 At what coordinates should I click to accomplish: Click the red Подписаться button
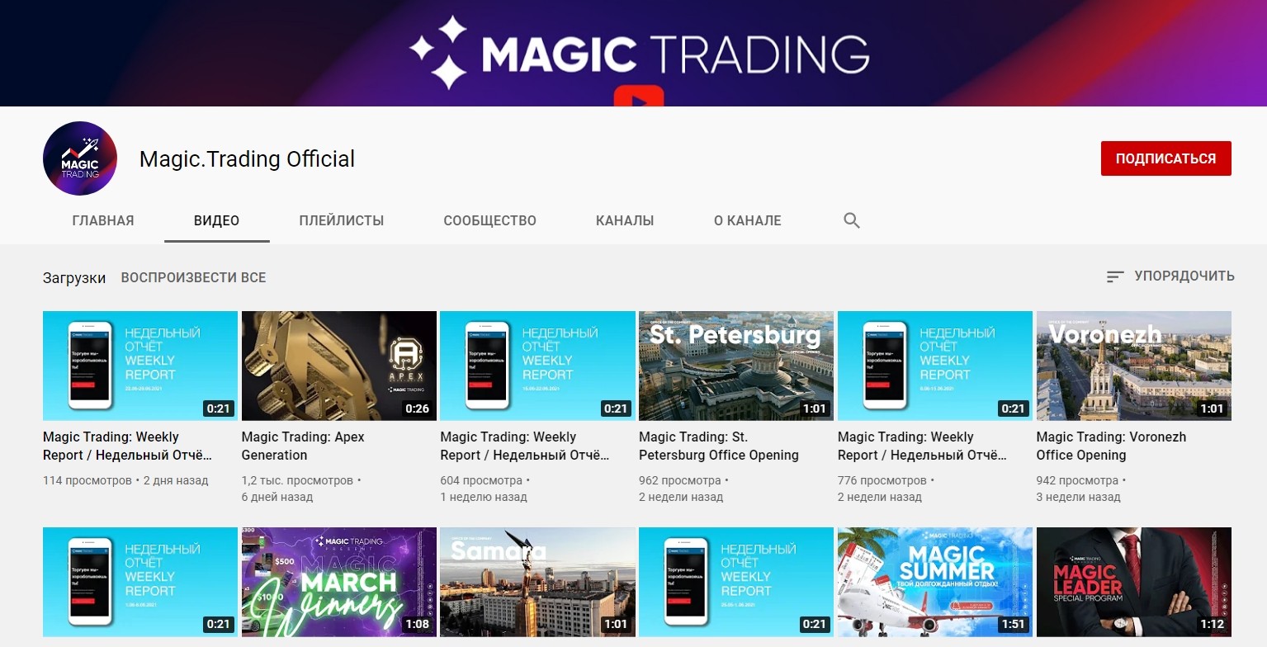coord(1165,158)
